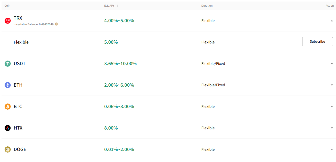336x162 pixels.
Task: Click the TRX coin logo icon
Action: tap(8, 21)
